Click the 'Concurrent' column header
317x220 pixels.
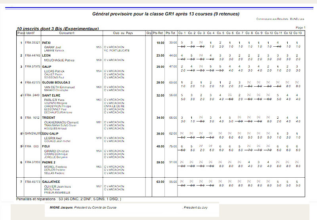coord(67,33)
